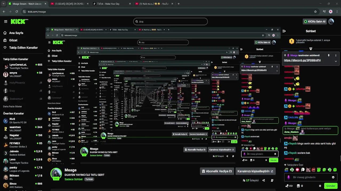Click the CAGL8R username in chat
Image resolution: width=341 pixels, height=191 pixels.
(x=293, y=117)
